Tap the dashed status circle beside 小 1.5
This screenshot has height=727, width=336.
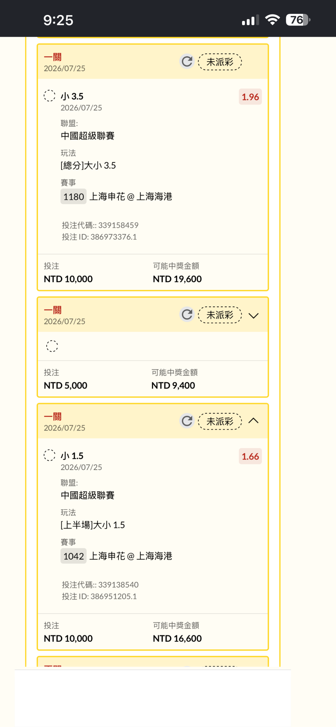[49, 455]
